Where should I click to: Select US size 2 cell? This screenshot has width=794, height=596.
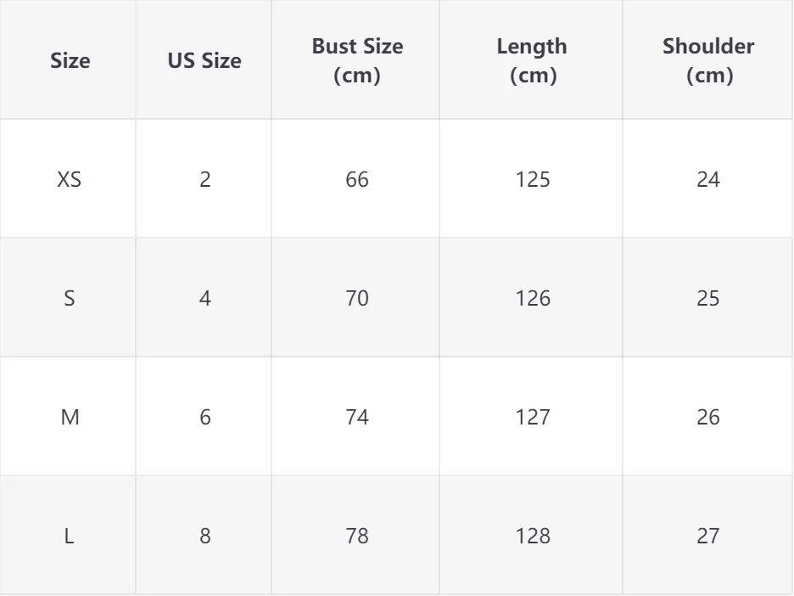(x=205, y=179)
